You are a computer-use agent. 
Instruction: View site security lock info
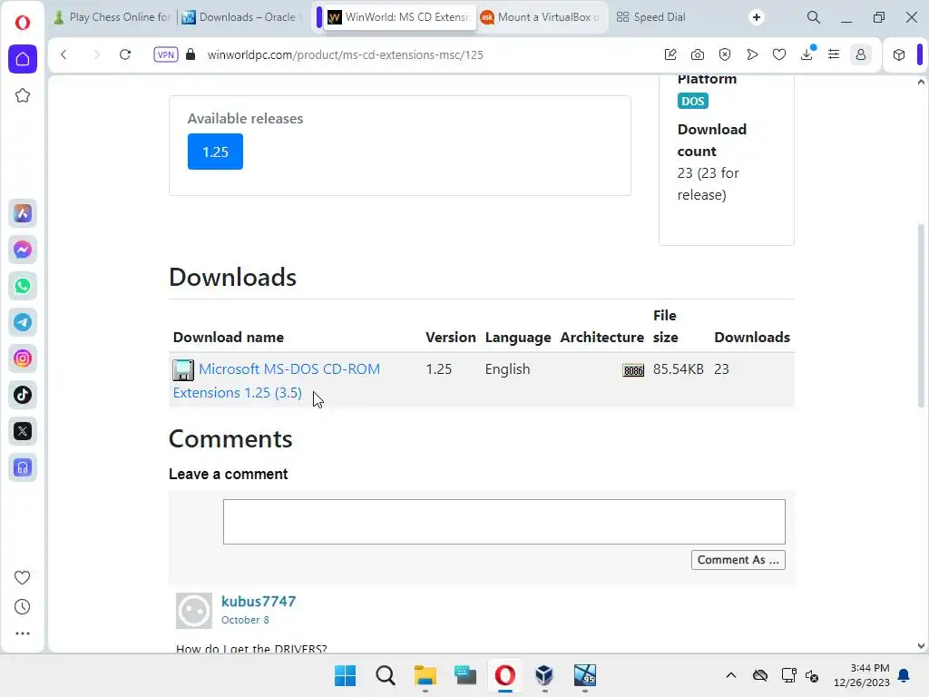[191, 54]
